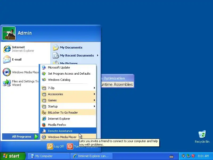Switch to Internet Explorer taskbar button
Screen dimensions: 213x160
click(x=91, y=156)
